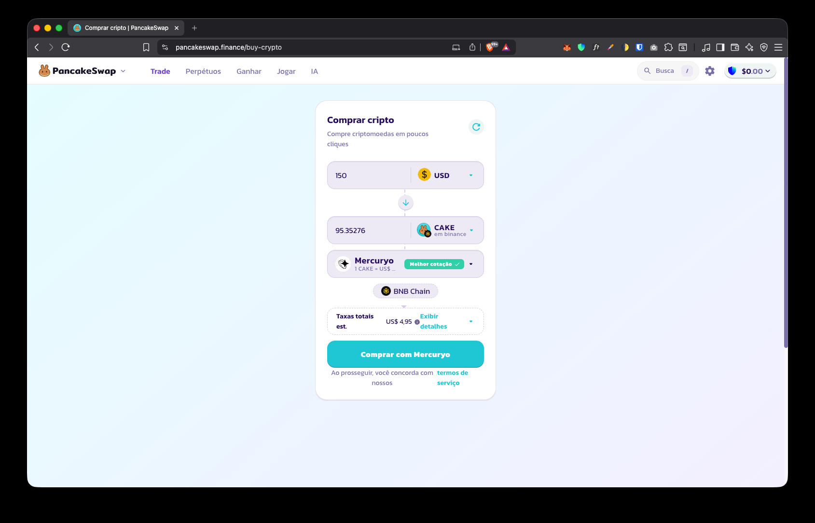Open the USD currency dropdown

[x=447, y=175]
